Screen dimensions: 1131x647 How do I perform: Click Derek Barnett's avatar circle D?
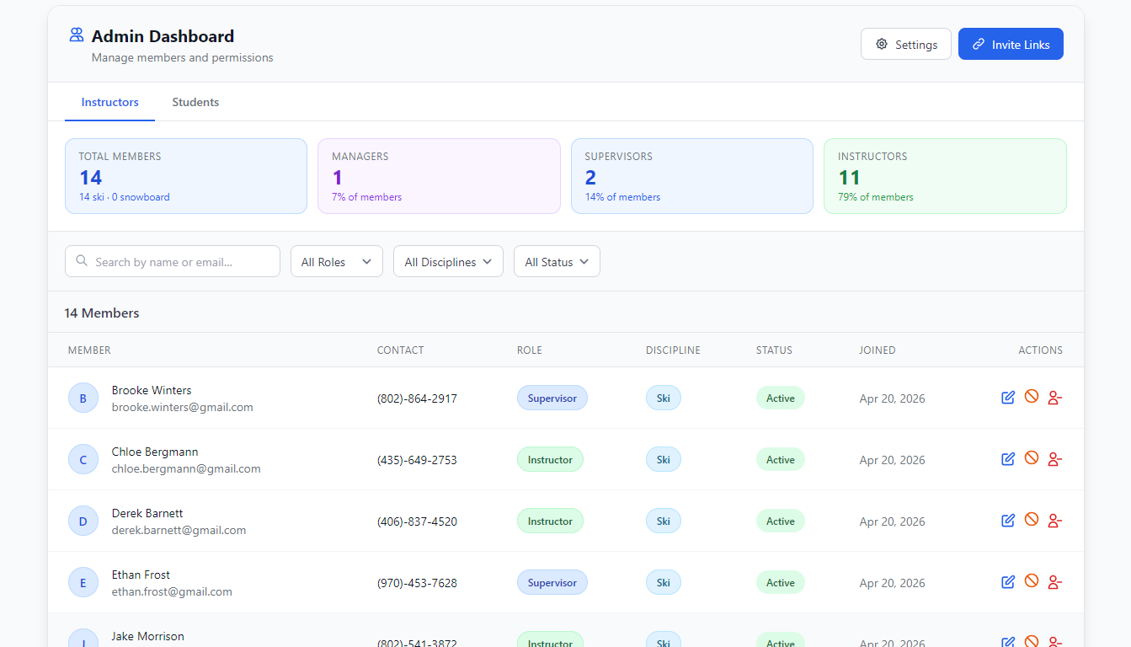(x=83, y=521)
